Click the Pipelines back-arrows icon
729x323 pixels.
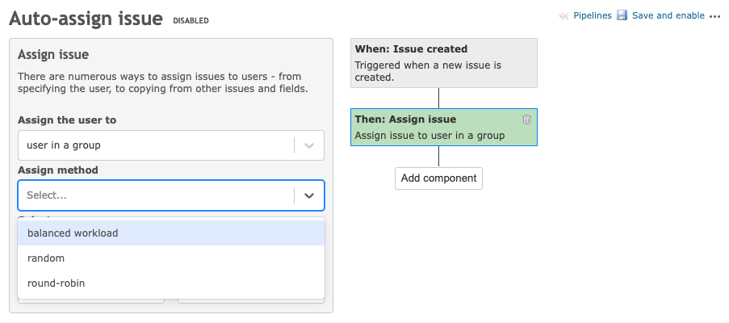tap(564, 15)
